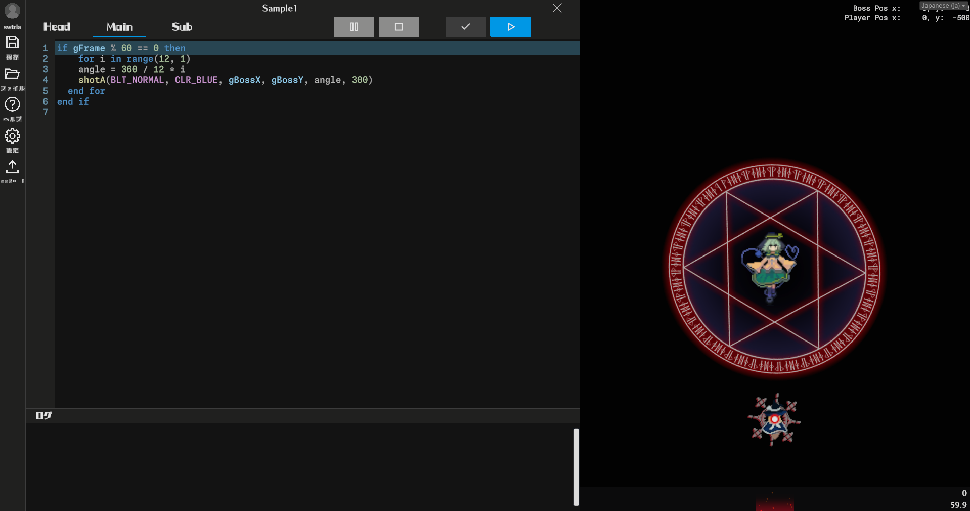
Task: Pause the script with the pause button
Action: click(x=354, y=27)
